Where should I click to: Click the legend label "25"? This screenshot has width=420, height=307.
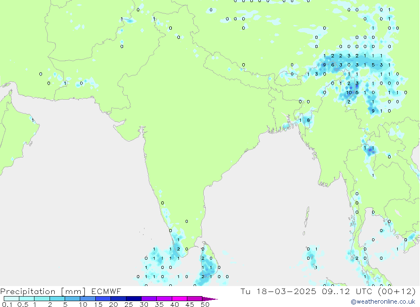[x=129, y=304]
